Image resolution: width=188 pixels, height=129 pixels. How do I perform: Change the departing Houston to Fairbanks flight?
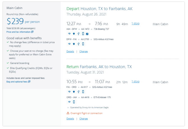coord(83,51)
